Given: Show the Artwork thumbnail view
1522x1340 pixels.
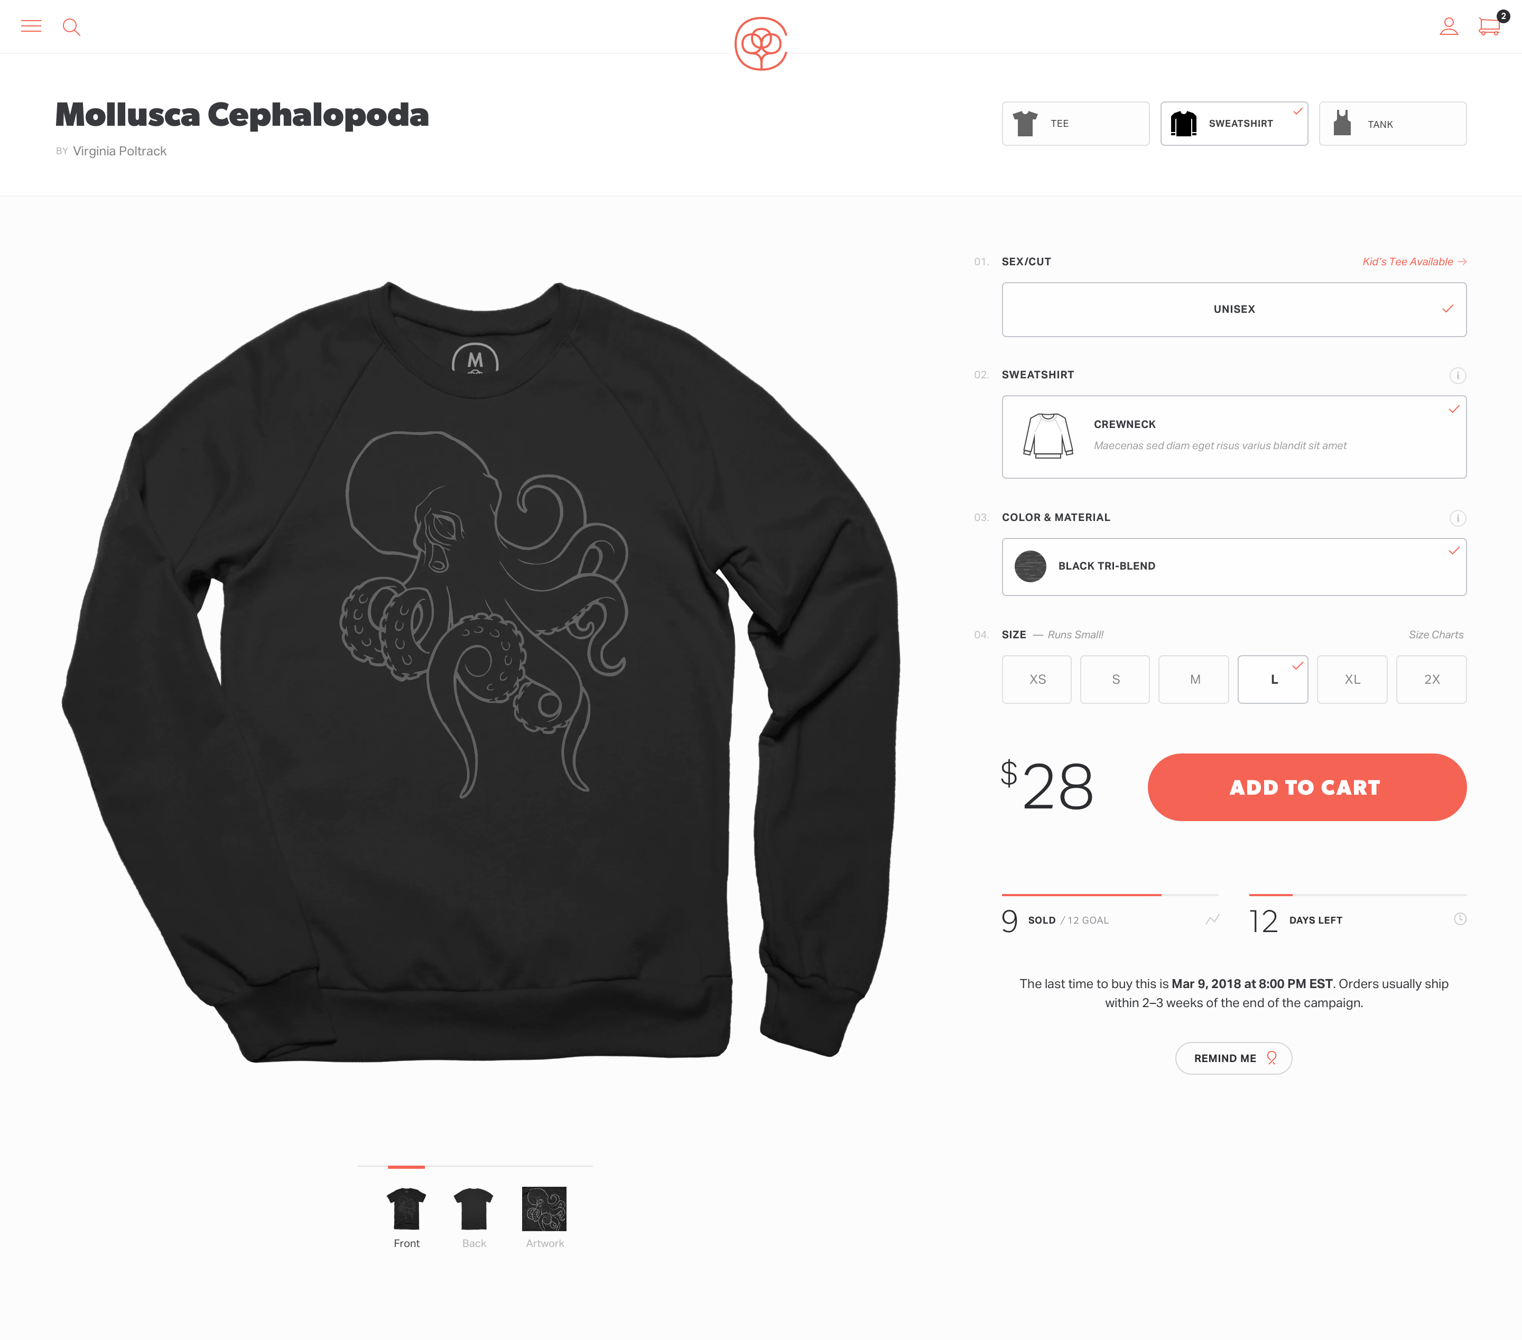Looking at the screenshot, I should pos(544,1217).
